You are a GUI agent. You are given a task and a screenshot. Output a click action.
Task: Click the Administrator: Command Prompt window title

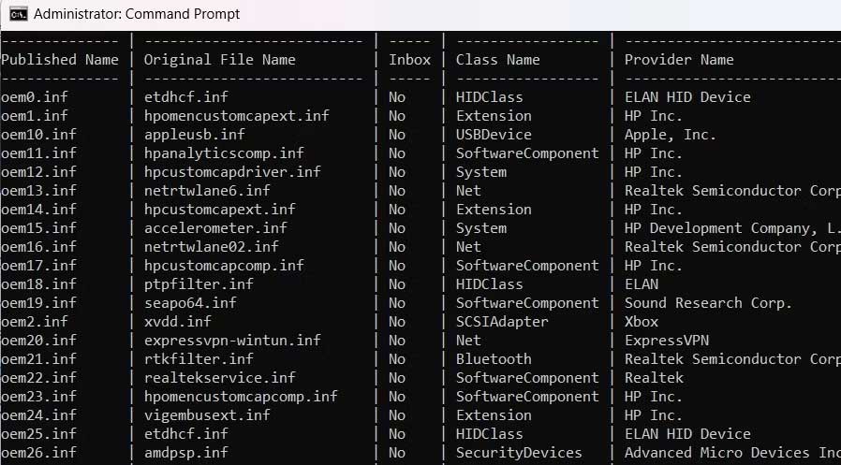pos(136,14)
